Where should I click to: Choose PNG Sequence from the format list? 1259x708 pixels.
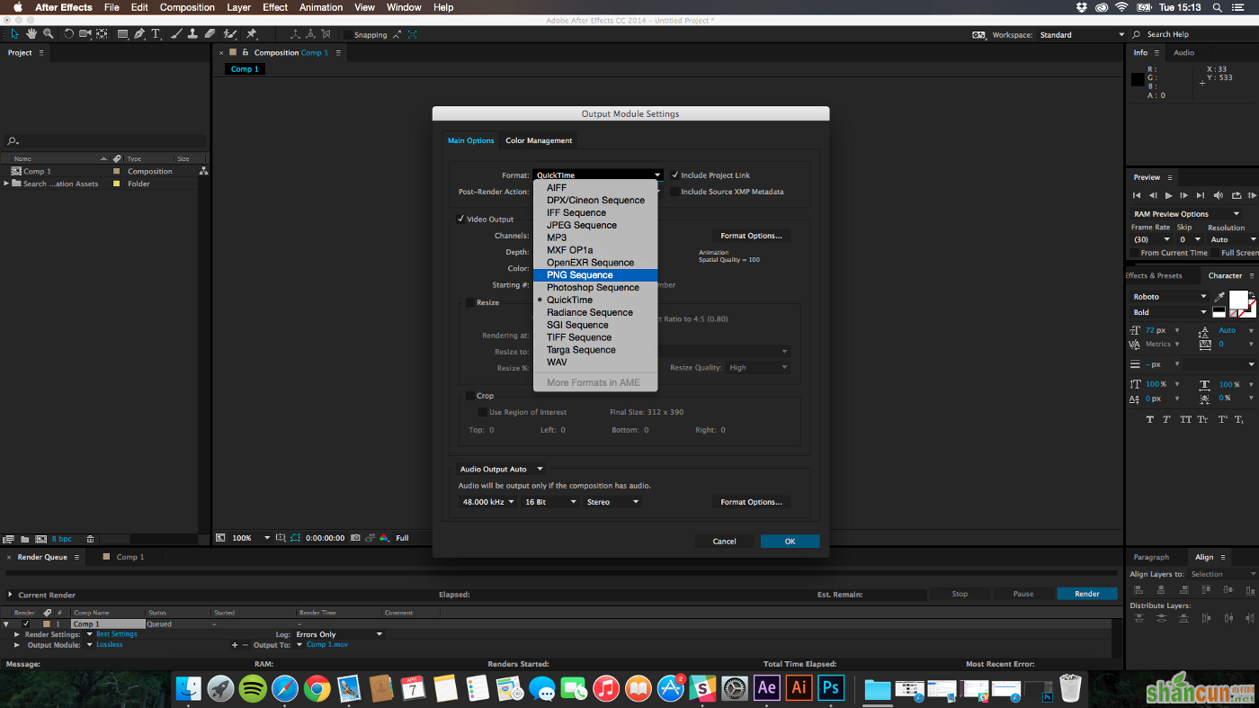click(595, 275)
